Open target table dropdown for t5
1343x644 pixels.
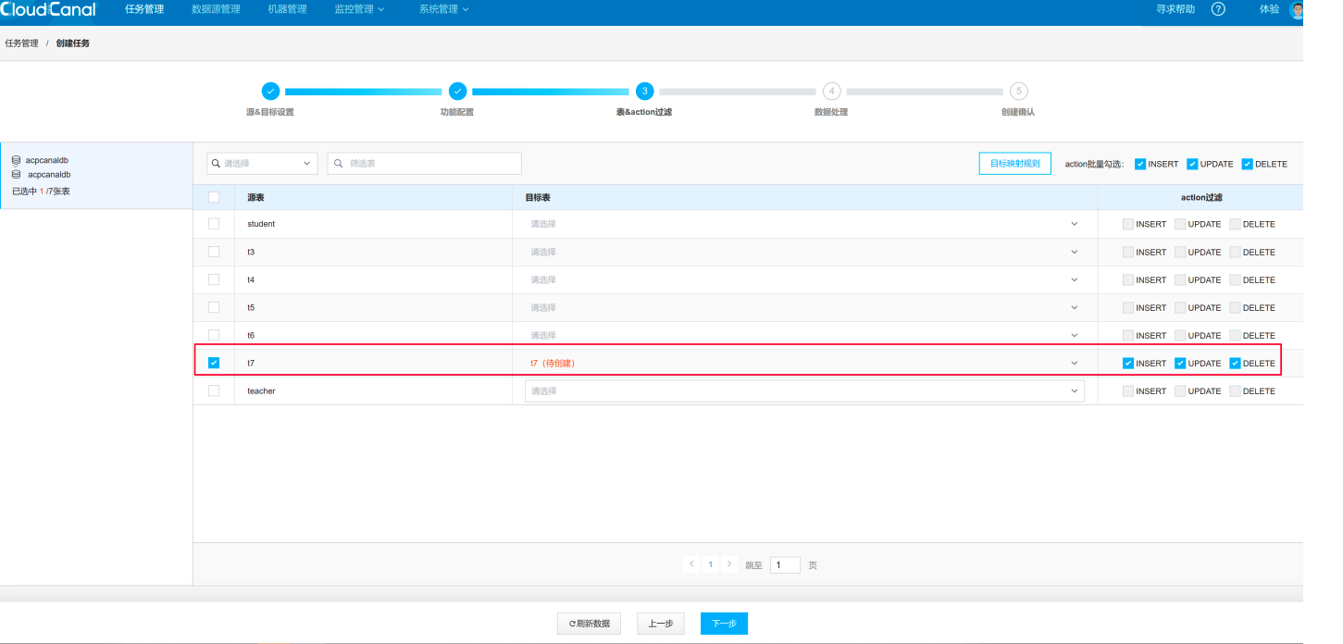[x=804, y=307]
